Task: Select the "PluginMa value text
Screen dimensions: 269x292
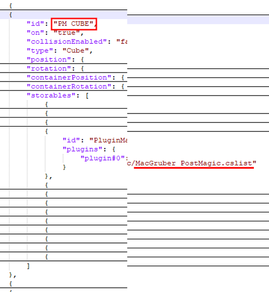Action: (108, 140)
